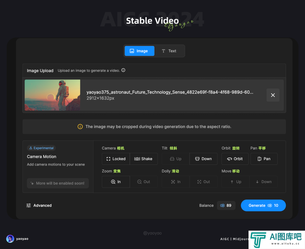Click the Experimental badge
This screenshot has height=249, width=305.
42,148
